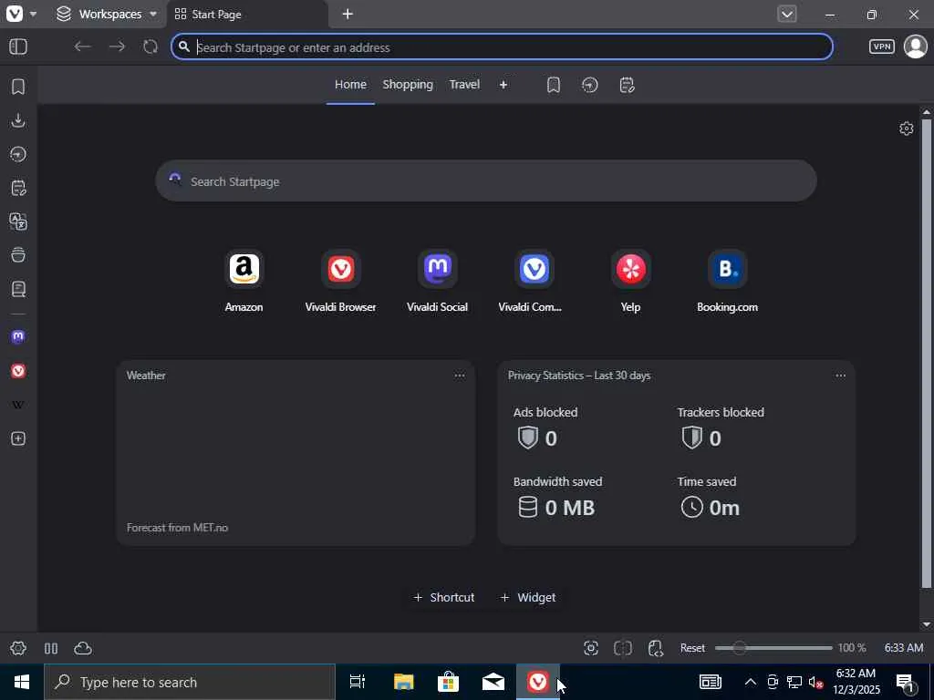Open Vivaldi settings from status bar

[18, 648]
